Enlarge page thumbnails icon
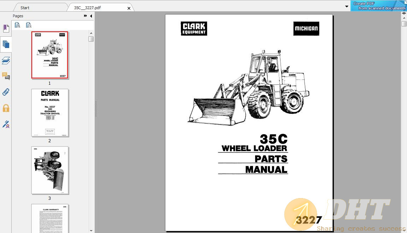 (x=17, y=25)
